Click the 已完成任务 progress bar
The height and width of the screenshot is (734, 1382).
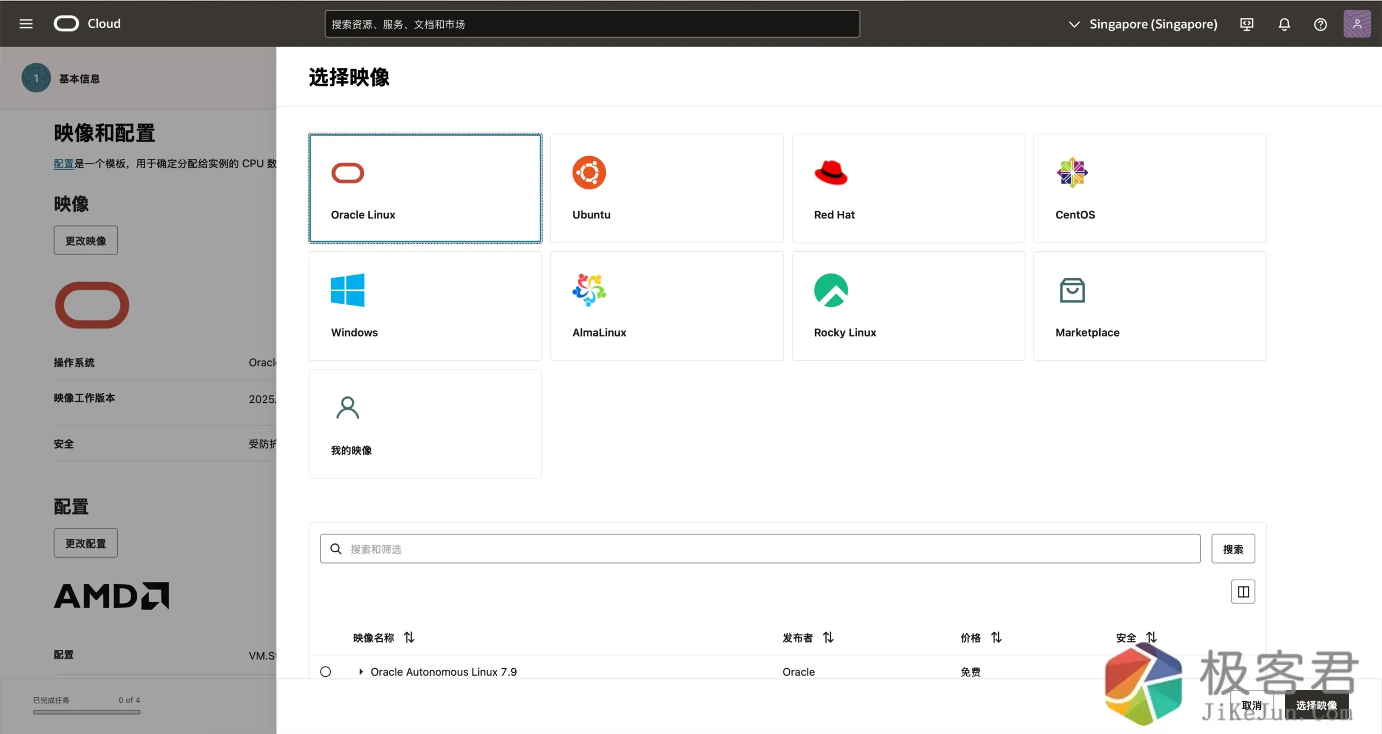86,712
